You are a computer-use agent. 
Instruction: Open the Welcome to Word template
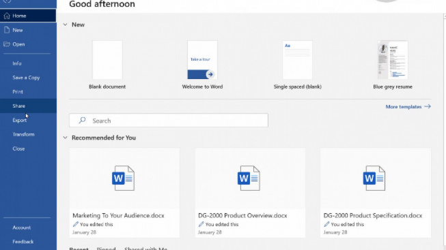pyautogui.click(x=202, y=60)
